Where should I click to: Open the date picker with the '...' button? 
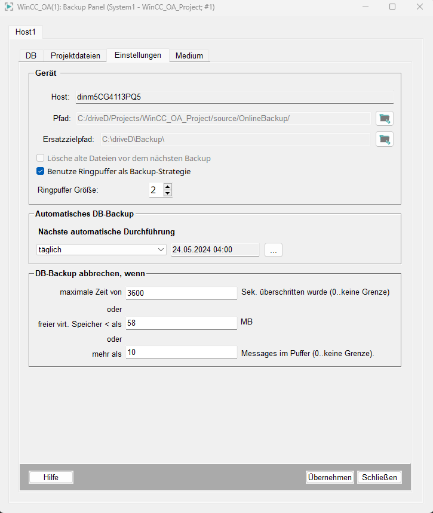[x=273, y=250]
